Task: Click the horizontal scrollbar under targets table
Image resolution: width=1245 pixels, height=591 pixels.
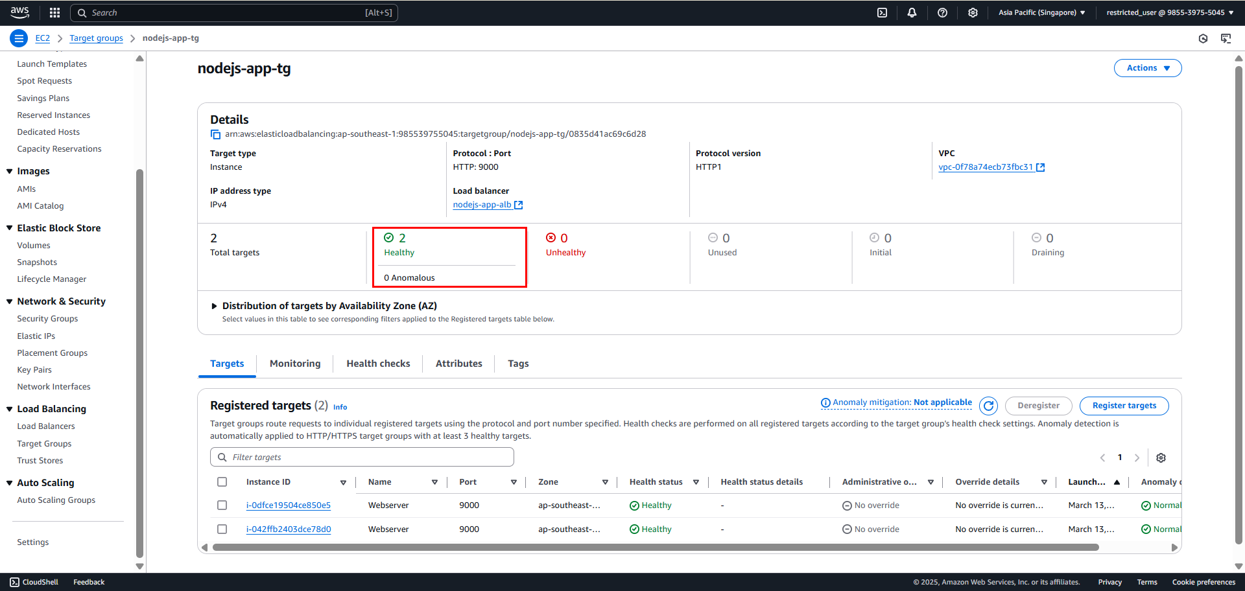Action: click(655, 548)
